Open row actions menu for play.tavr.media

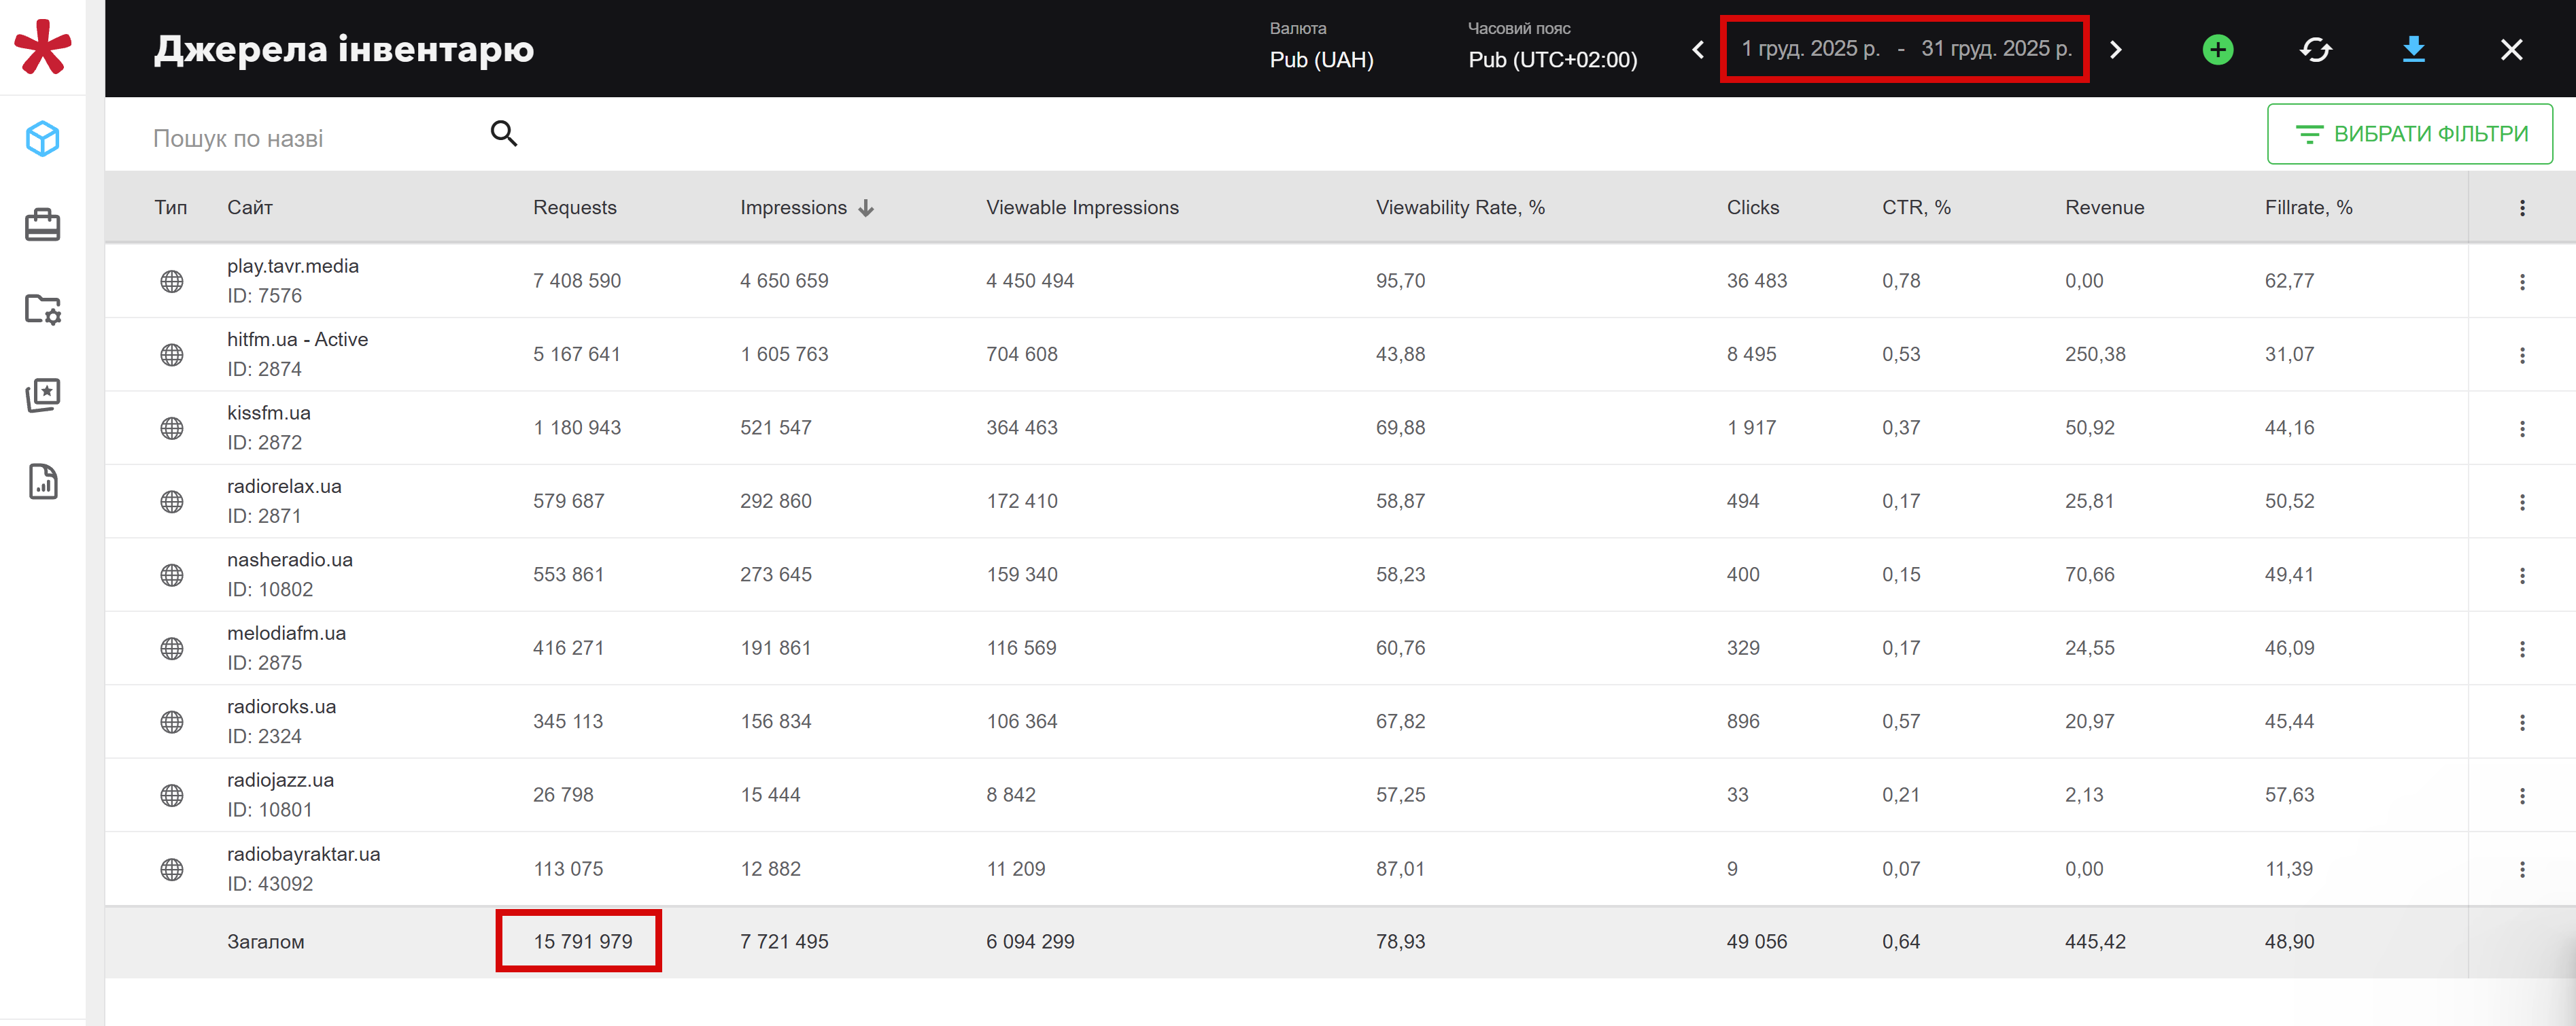(x=2521, y=282)
